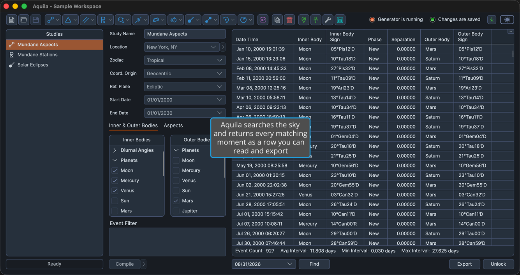Open the Coord. Origin Geocentric dropdown
Screen dimensions: 520x275
point(185,73)
